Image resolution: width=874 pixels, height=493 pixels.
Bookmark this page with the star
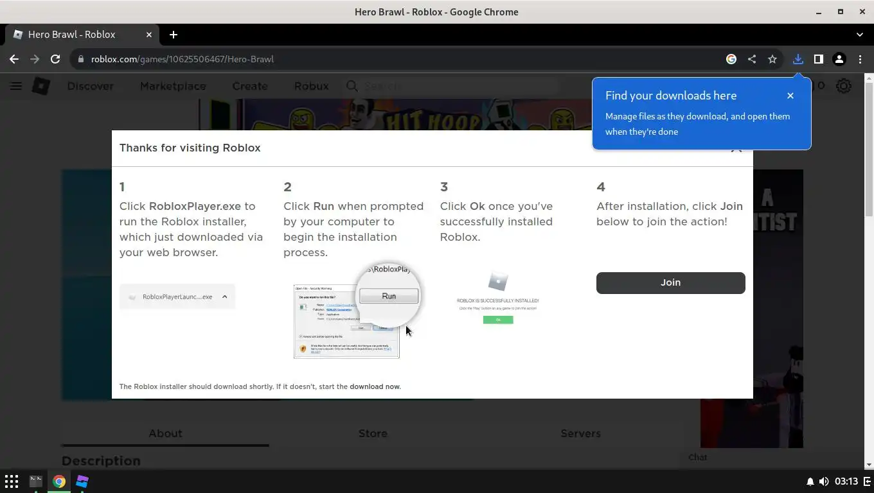point(772,59)
